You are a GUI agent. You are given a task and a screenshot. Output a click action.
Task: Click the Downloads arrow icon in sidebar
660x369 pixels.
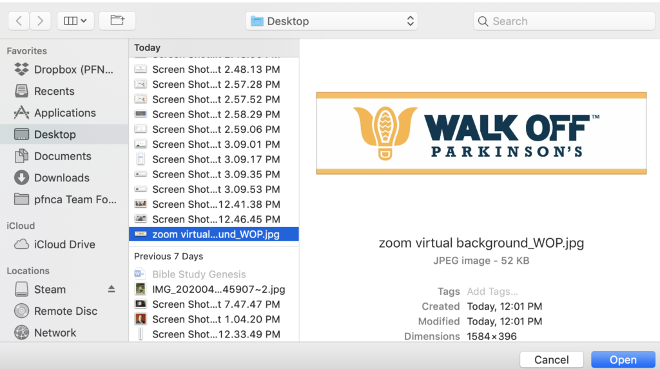tap(21, 178)
